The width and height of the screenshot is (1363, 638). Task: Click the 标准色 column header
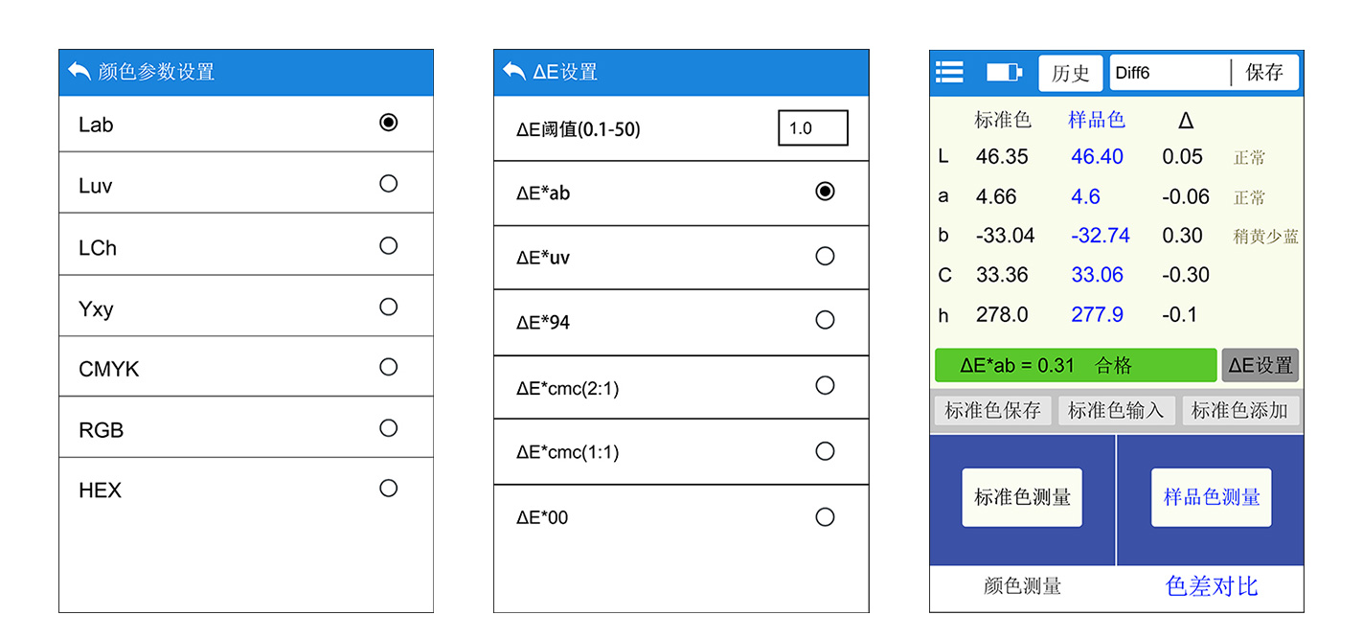[1003, 120]
